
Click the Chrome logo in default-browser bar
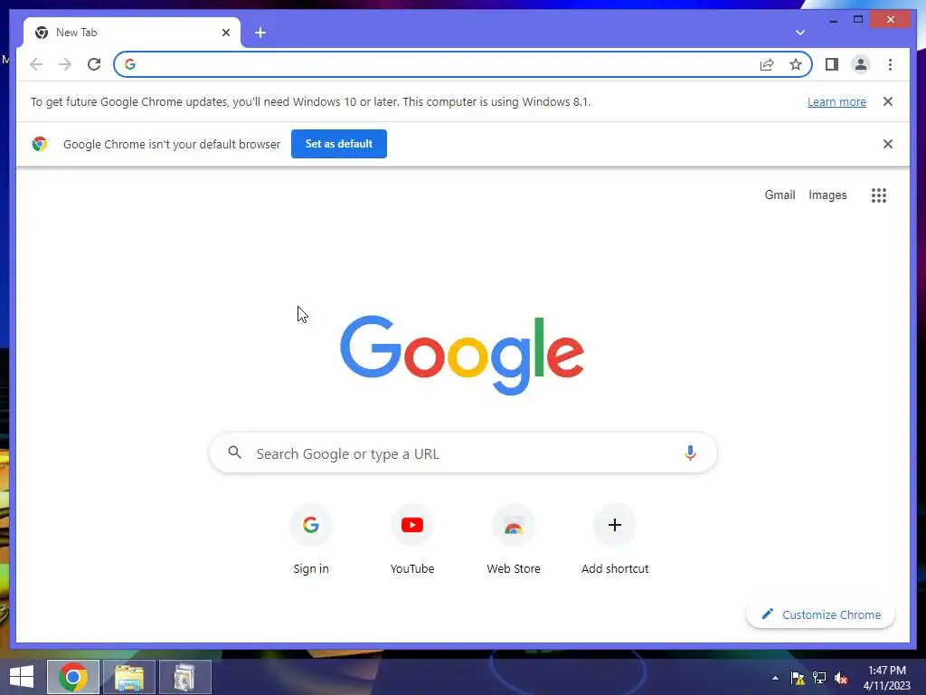click(40, 144)
